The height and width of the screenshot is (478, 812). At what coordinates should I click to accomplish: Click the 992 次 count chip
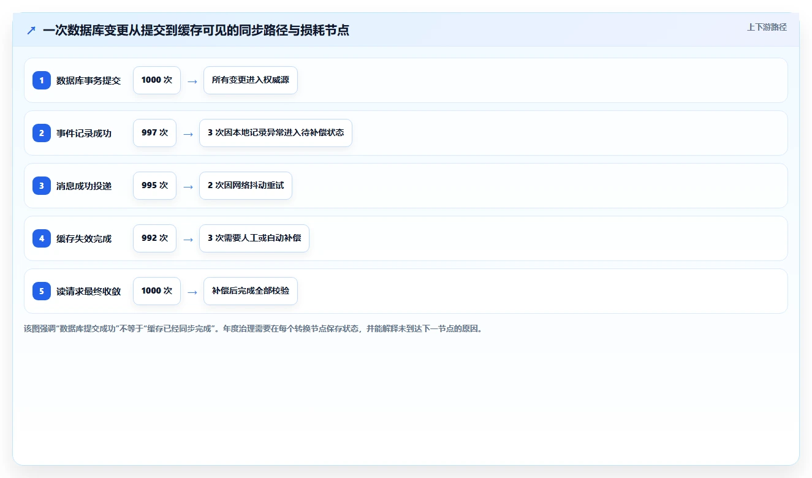click(x=154, y=238)
